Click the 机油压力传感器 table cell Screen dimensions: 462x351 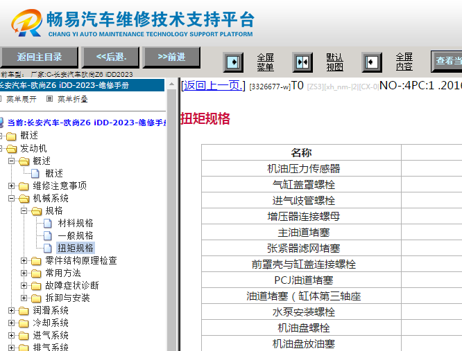click(x=301, y=168)
